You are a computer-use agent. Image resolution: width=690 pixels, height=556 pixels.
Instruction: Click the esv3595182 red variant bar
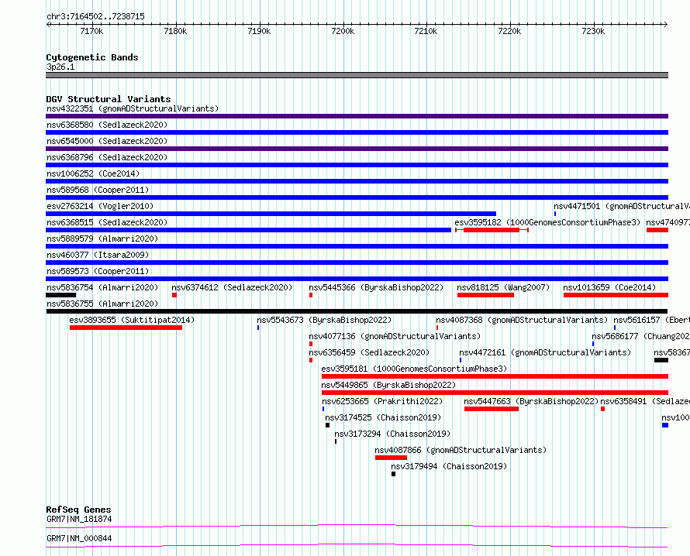pyautogui.click(x=491, y=230)
